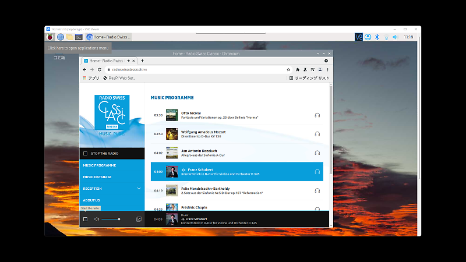Click headphones icon for Felix Mendelssohn-Bartholdy

(x=317, y=190)
